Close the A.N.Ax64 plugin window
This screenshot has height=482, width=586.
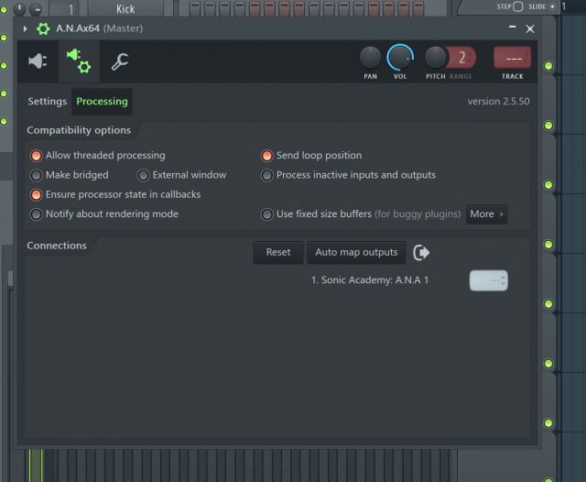pos(530,28)
